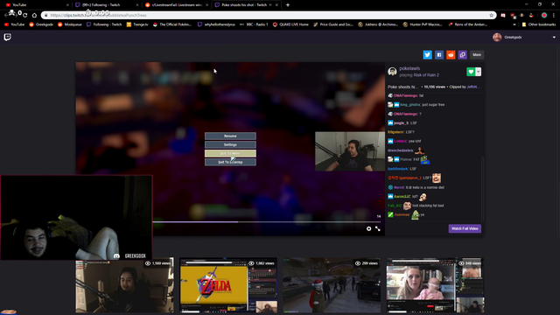This screenshot has width=560, height=315.
Task: Share clip on Reddit
Action: pyautogui.click(x=451, y=54)
